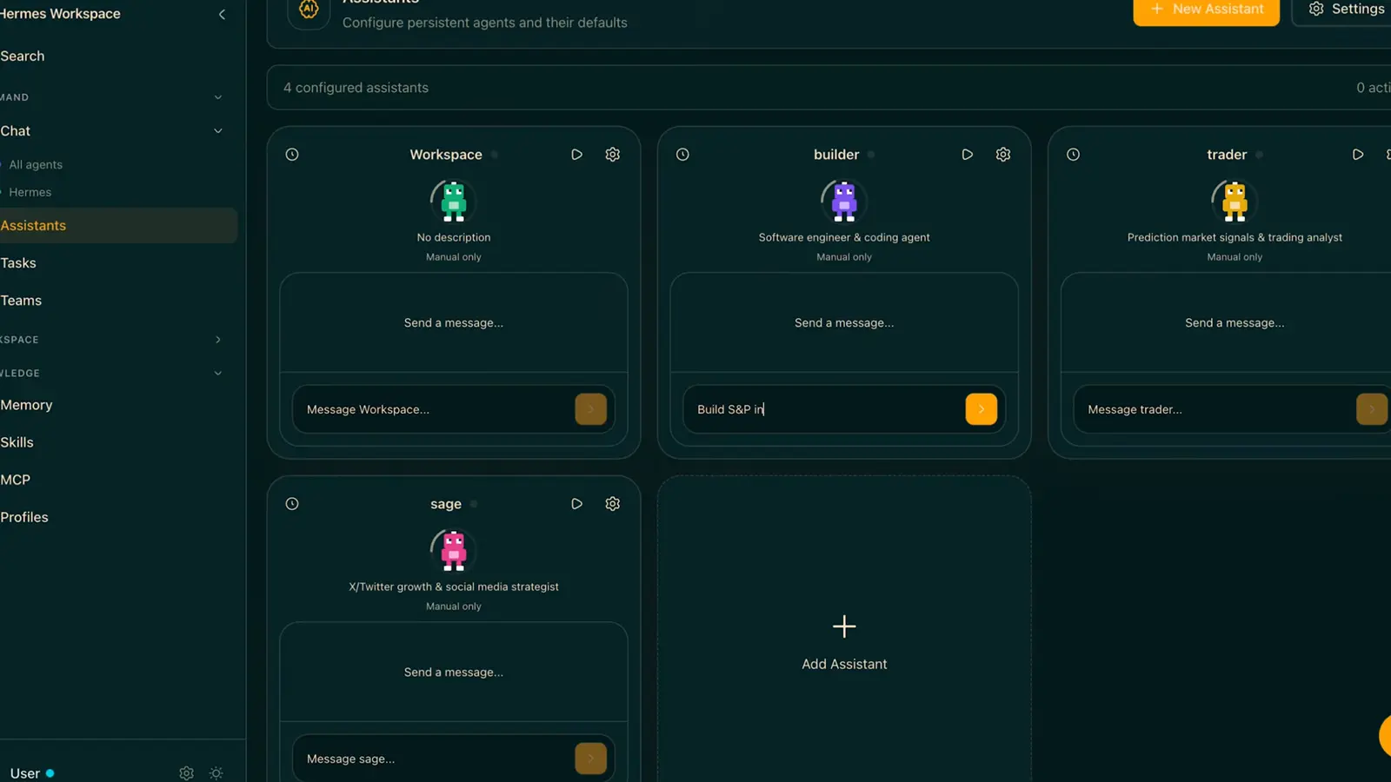
Task: Open sage assistant gear settings
Action: (x=613, y=504)
